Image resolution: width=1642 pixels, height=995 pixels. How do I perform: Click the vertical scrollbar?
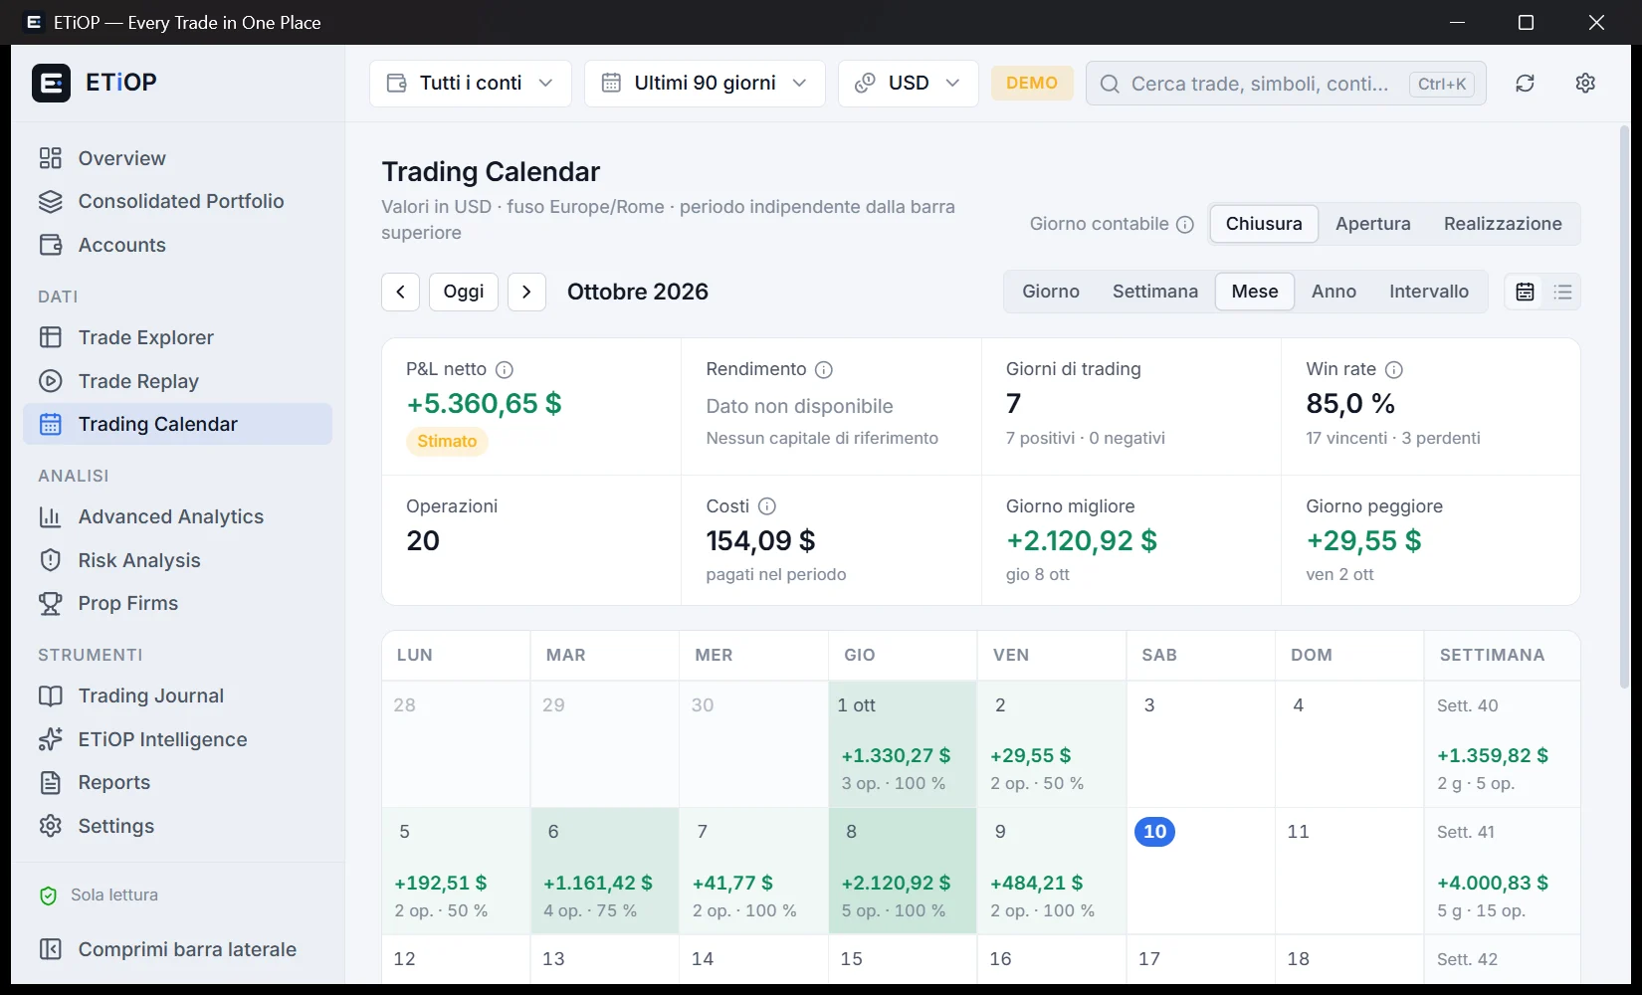(1624, 408)
